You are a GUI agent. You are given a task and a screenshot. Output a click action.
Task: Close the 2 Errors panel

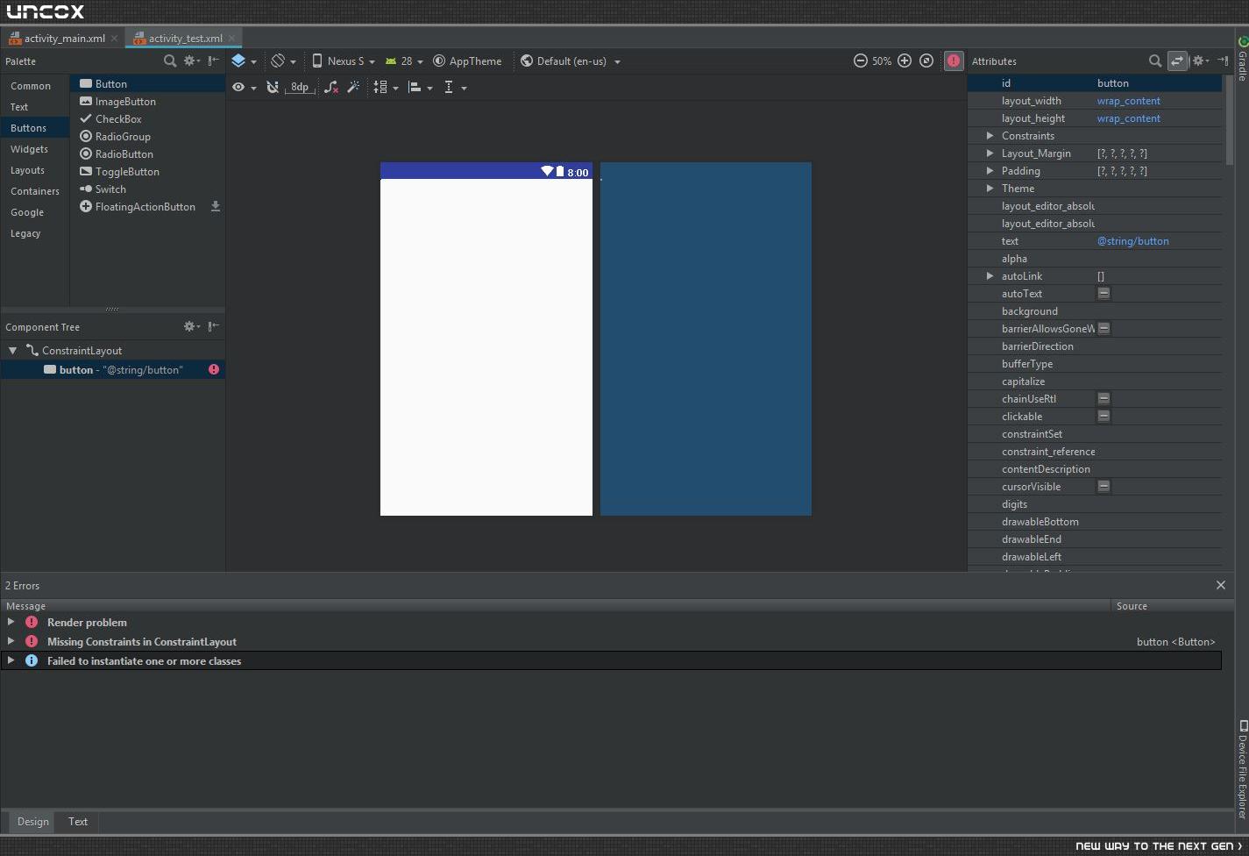(1221, 585)
